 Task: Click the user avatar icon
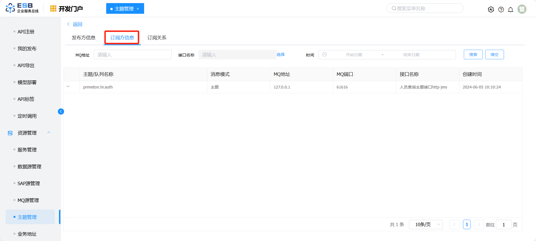[522, 9]
